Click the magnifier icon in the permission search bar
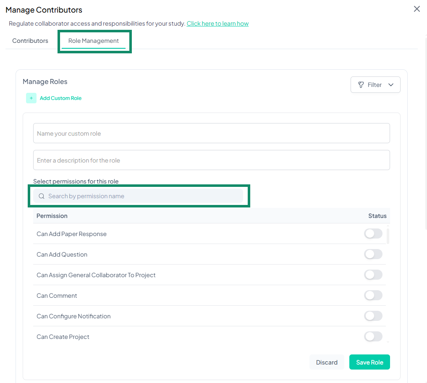The width and height of the screenshot is (427, 383). 42,196
